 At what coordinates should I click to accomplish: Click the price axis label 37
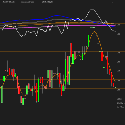(118, 25)
